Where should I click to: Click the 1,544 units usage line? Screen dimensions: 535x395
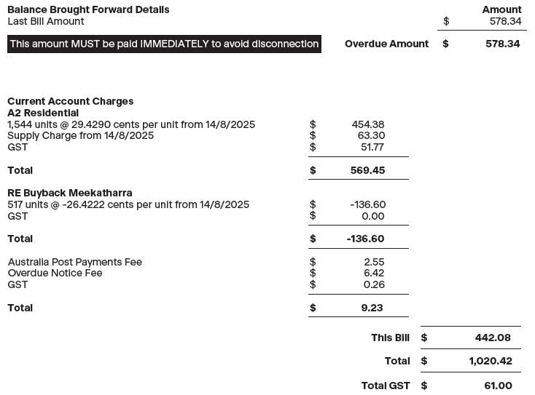click(131, 124)
